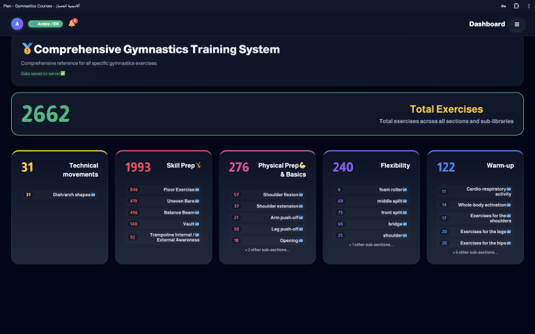Click folder icon beside front split
535x334 pixels.
click(x=405, y=212)
